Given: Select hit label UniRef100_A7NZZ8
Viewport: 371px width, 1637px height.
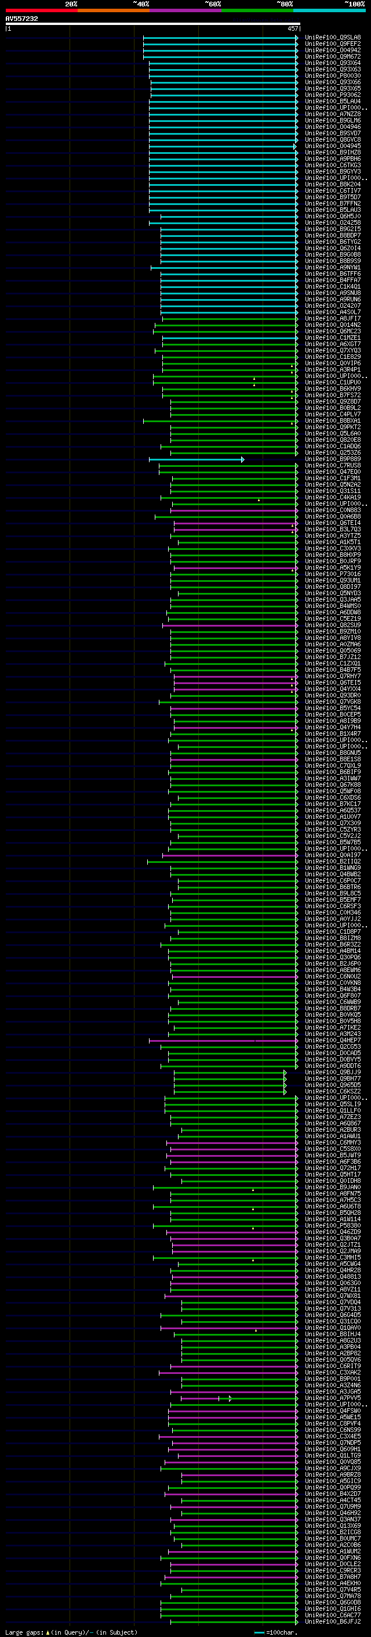Looking at the screenshot, I should point(332,114).
